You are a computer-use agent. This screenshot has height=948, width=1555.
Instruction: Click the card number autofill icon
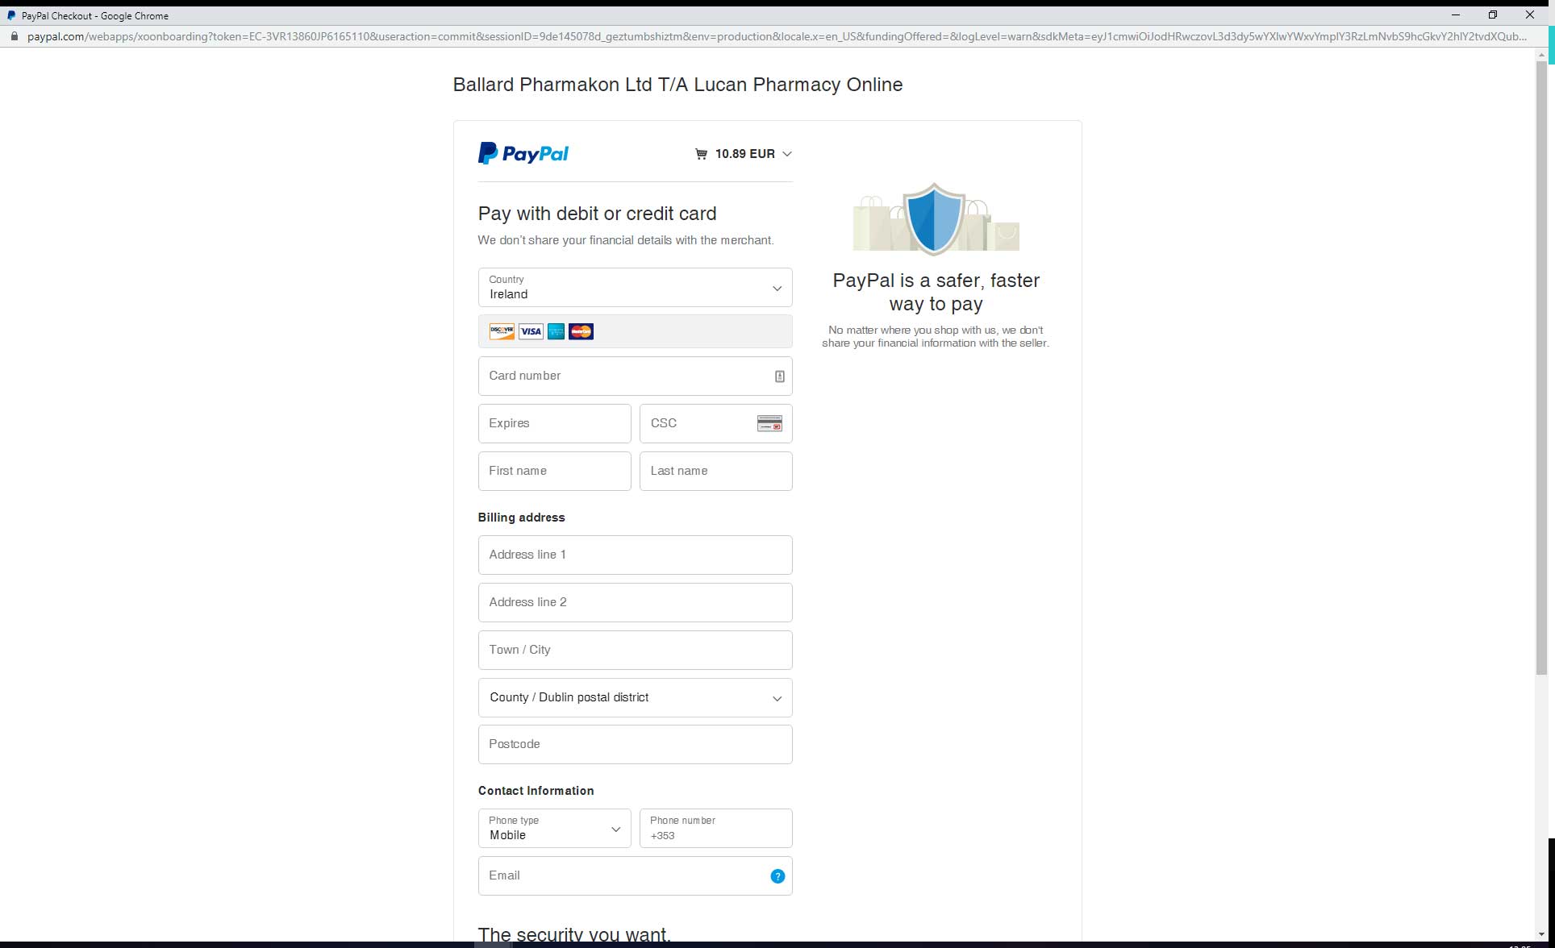(x=779, y=376)
